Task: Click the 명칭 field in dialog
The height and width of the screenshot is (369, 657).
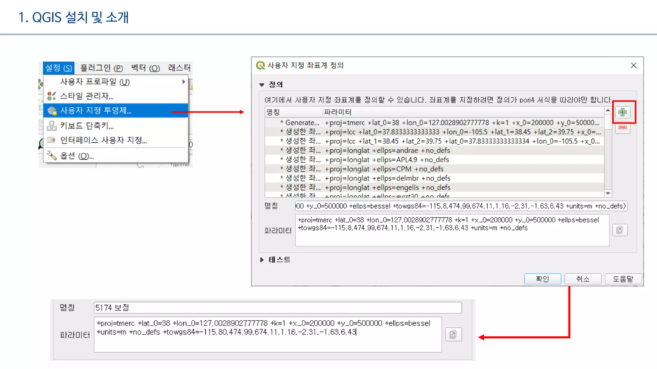Action: 461,206
